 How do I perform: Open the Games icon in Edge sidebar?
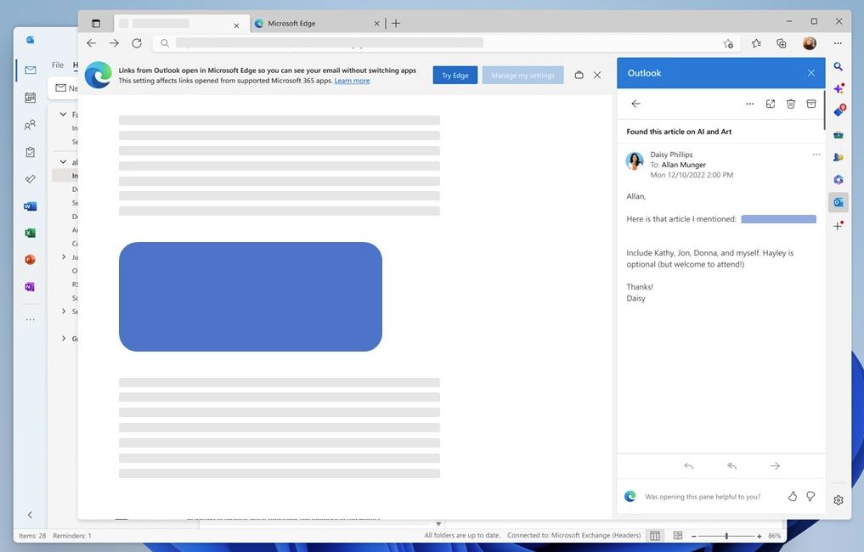tap(839, 157)
